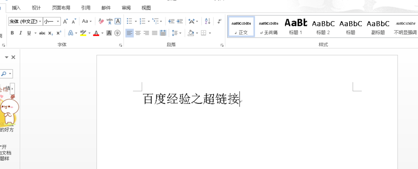Expand numbering library dropdown arrow
This screenshot has height=169, width=418.
[x=148, y=21]
